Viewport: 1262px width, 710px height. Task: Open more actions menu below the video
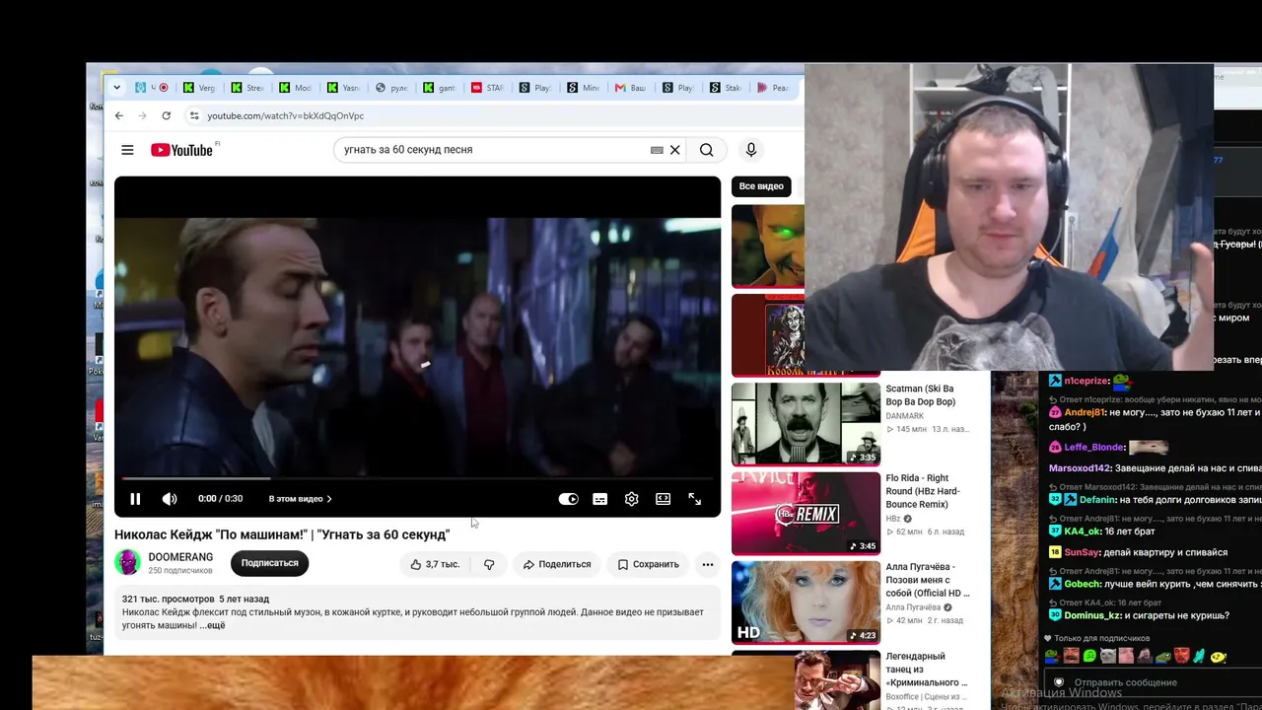click(x=707, y=564)
